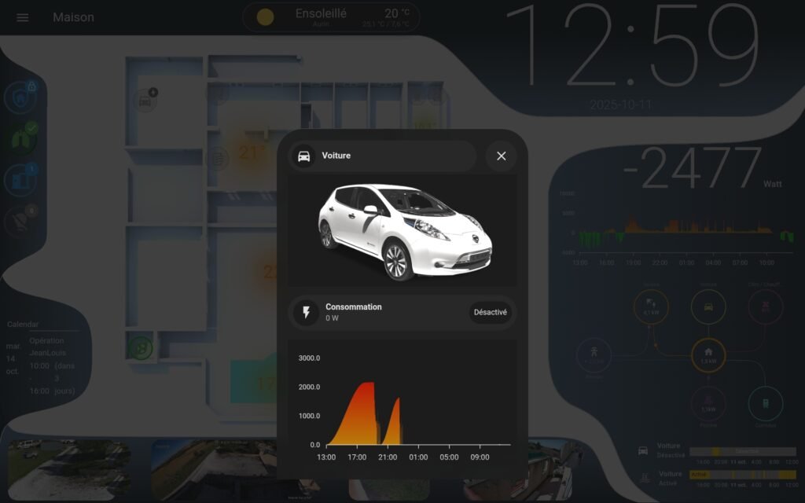Image resolution: width=805 pixels, height=503 pixels.
Task: Open the Ensoleillé weather panel
Action: pos(330,16)
